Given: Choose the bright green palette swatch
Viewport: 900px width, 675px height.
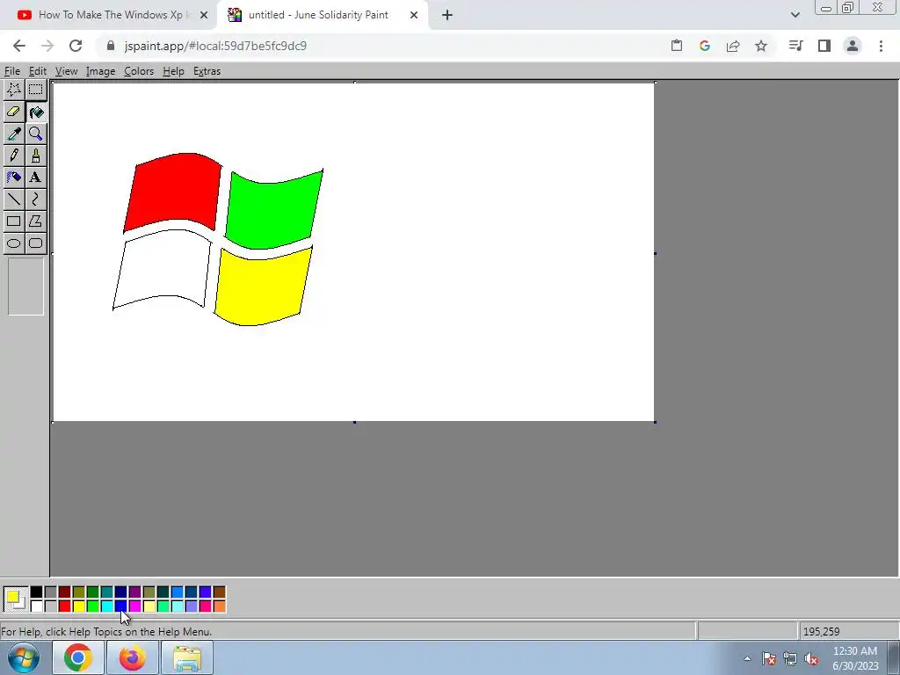Looking at the screenshot, I should 92,606.
